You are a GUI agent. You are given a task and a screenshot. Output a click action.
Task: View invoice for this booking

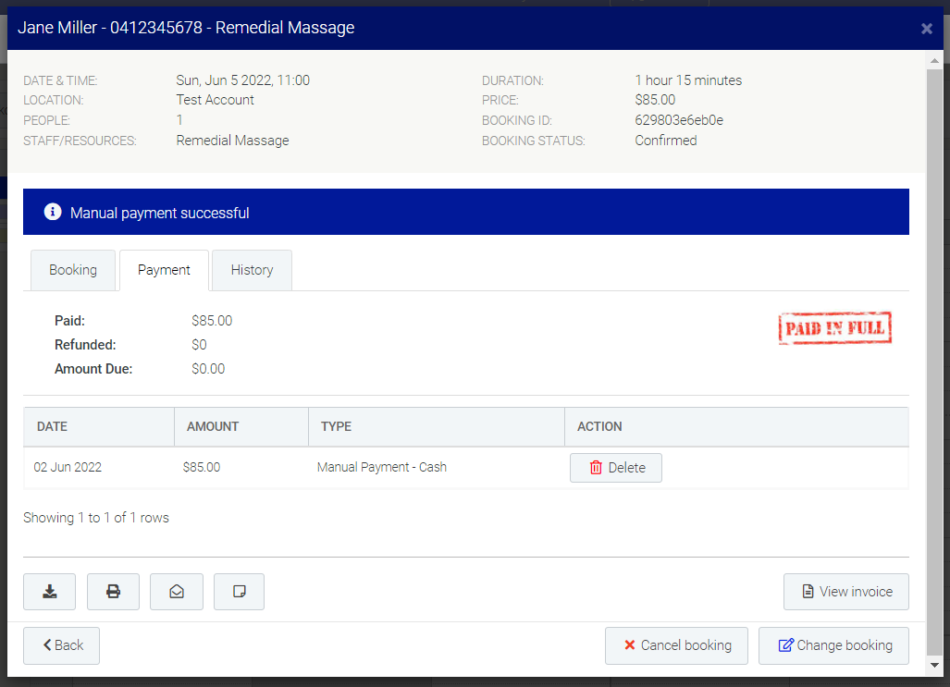click(845, 591)
